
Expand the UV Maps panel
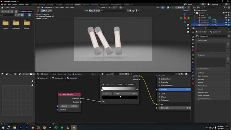[201, 73]
